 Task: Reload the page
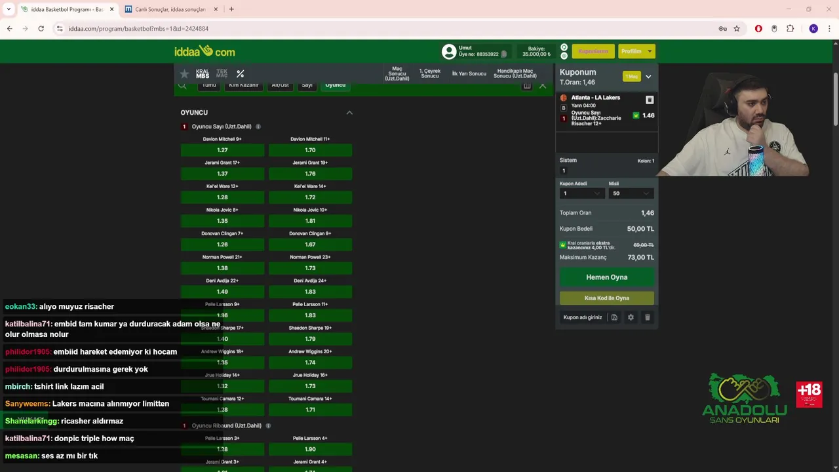tap(41, 29)
